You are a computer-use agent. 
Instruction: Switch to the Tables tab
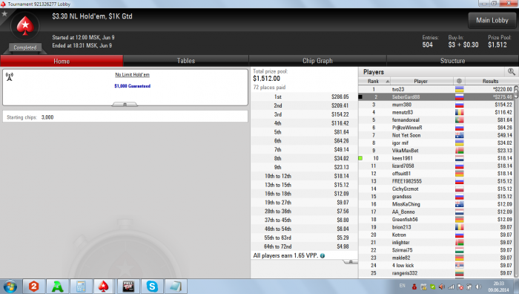tap(186, 61)
